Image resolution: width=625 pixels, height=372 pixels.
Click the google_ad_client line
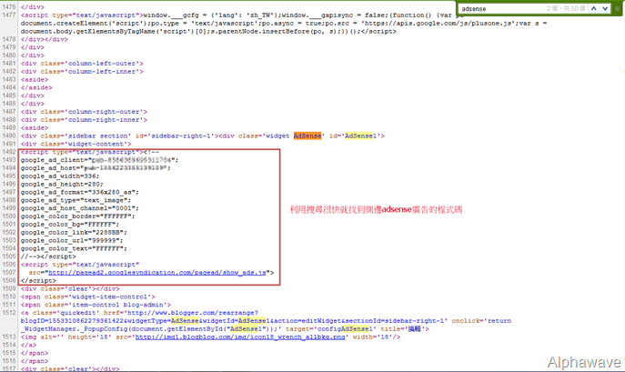coord(100,160)
